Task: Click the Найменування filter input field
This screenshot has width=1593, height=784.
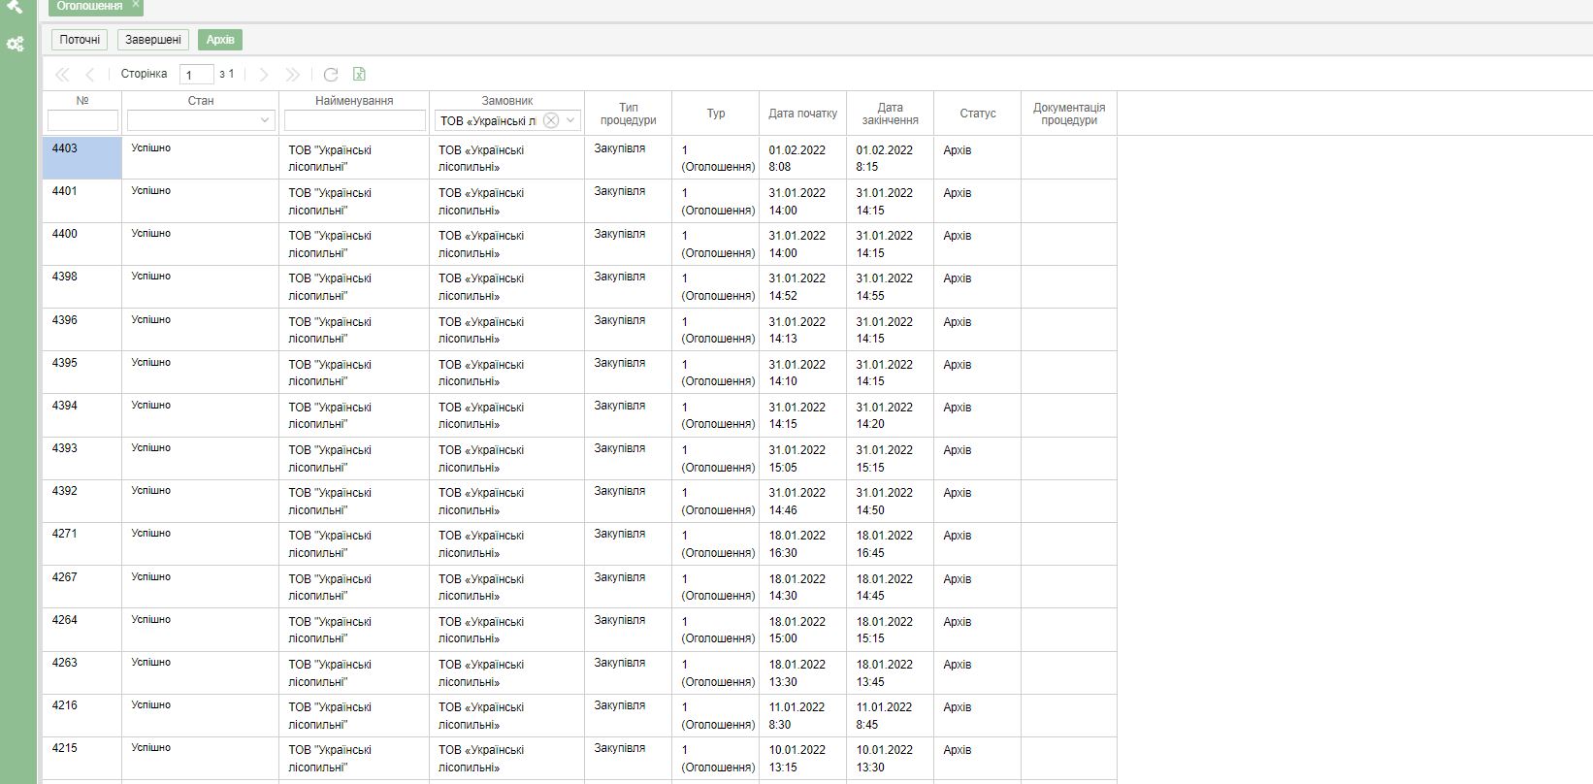Action: pos(354,120)
